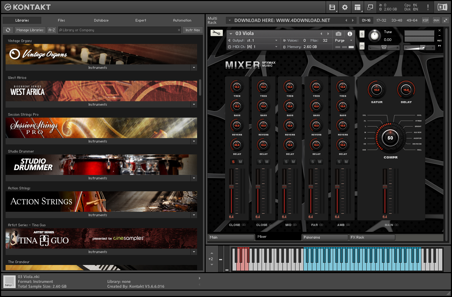Click the Manage Libraries button
Screen dimensions: 452x297
pos(30,30)
